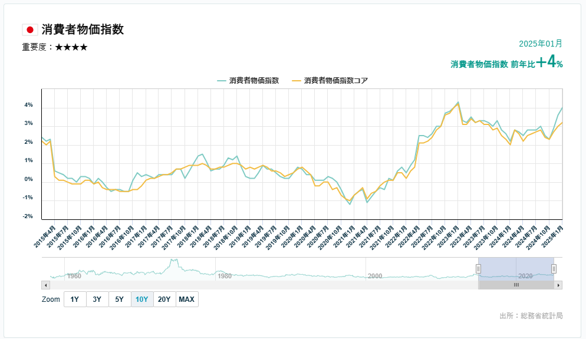Click the -2% y-axis label
The width and height of the screenshot is (586, 339).
pos(28,216)
